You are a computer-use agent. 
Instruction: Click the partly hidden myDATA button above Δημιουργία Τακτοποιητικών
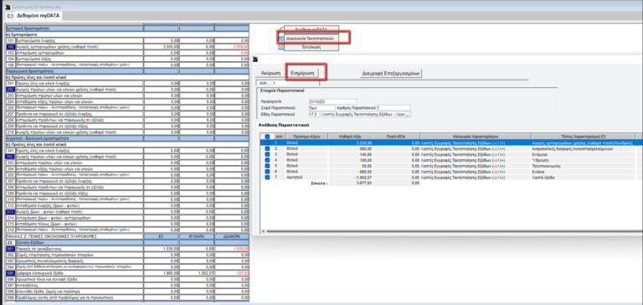pyautogui.click(x=311, y=29)
